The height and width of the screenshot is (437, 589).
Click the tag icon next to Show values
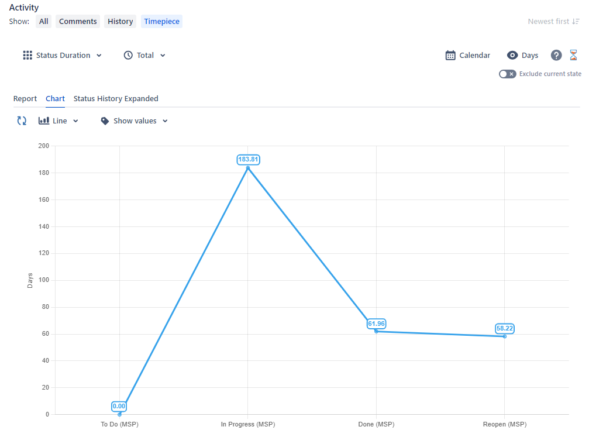[105, 121]
